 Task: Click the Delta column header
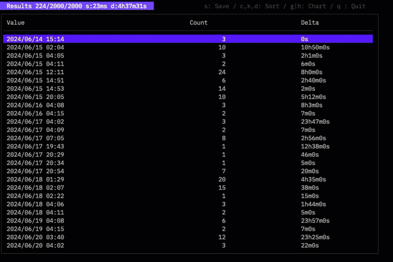pos(310,23)
